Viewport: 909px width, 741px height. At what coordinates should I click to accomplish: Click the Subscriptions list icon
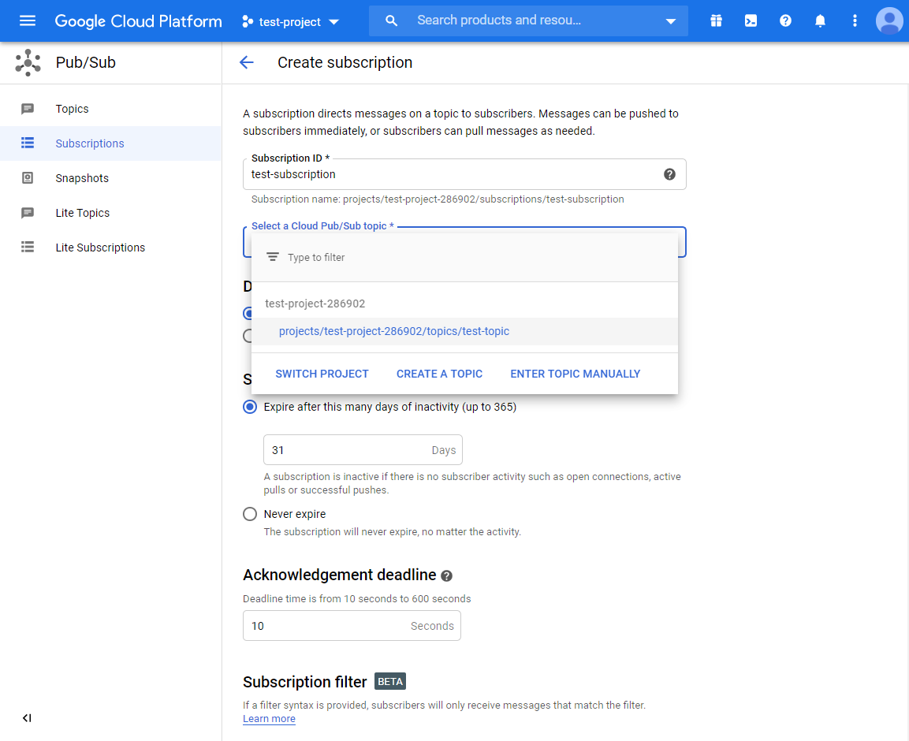tap(28, 143)
